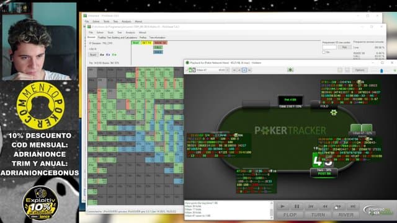Play the hand in the replayer
Viewport: 397px width, 223px height.
point(283,206)
